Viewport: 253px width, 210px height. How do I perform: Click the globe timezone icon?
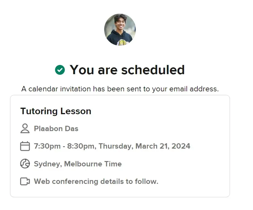click(25, 164)
